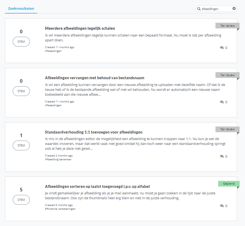Open the 'Afbeelding bewerken' category link
This screenshot has width=245, height=226.
pos(58,159)
